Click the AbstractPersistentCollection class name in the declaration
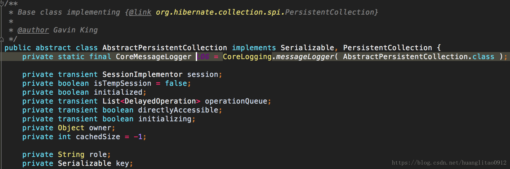The width and height of the screenshot is (510, 169). pyautogui.click(x=165, y=48)
